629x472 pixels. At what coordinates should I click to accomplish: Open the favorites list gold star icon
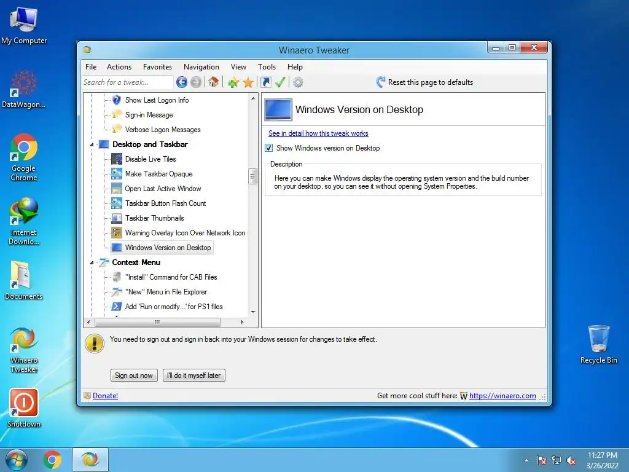(x=248, y=82)
